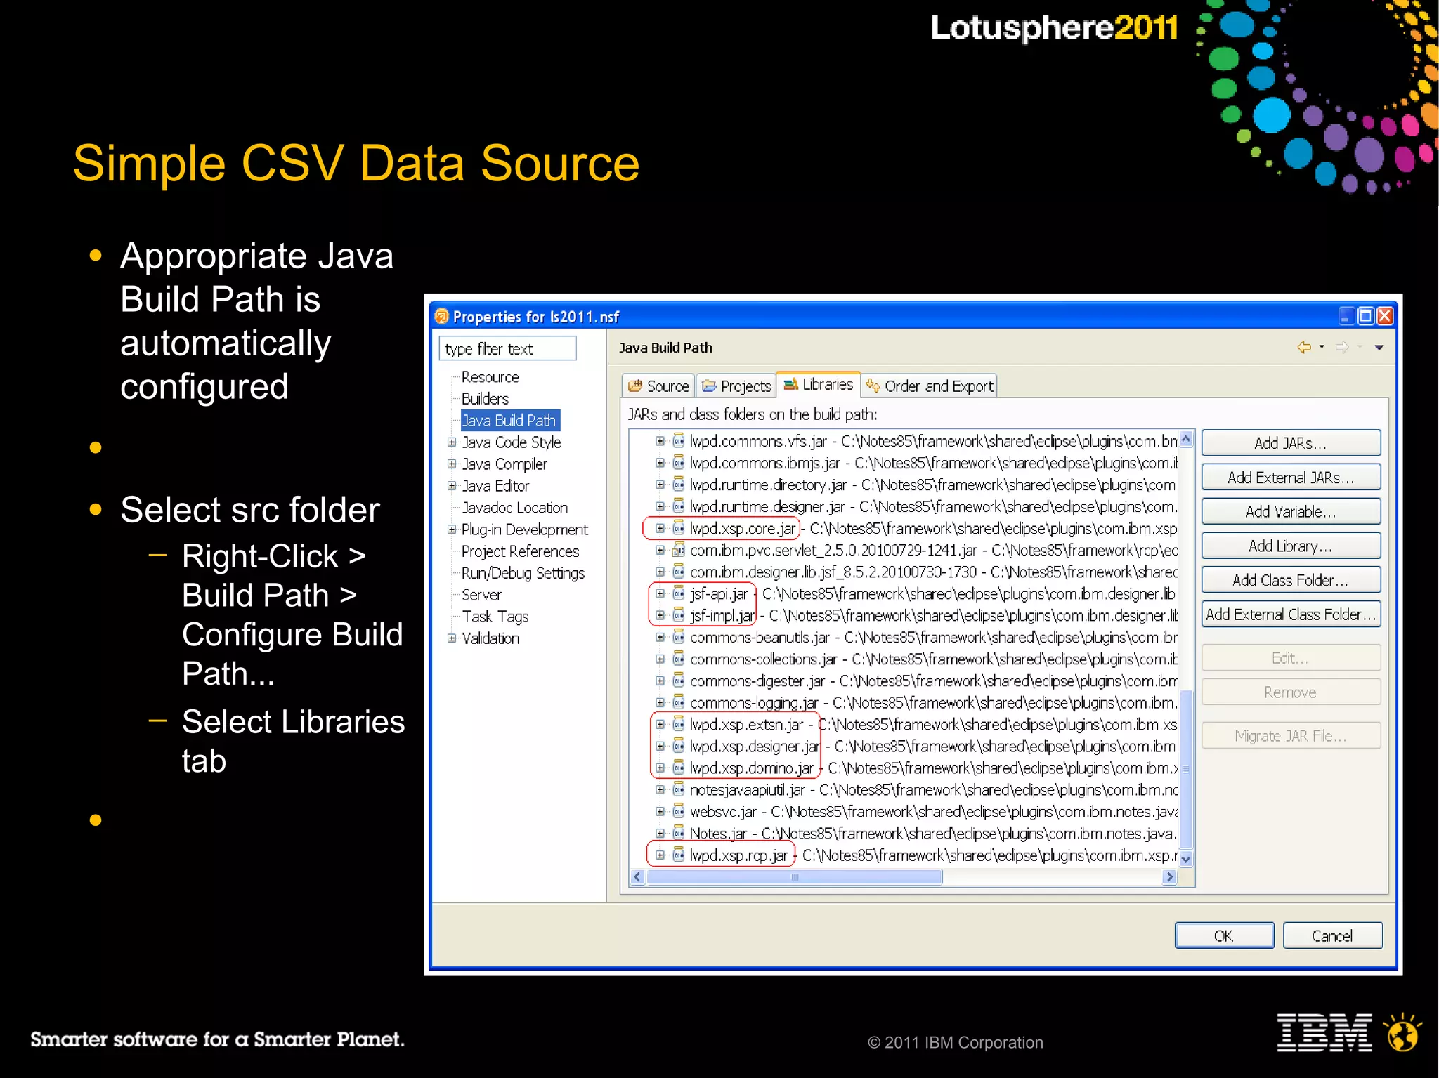Select Javadoc Location in the tree

(x=515, y=508)
